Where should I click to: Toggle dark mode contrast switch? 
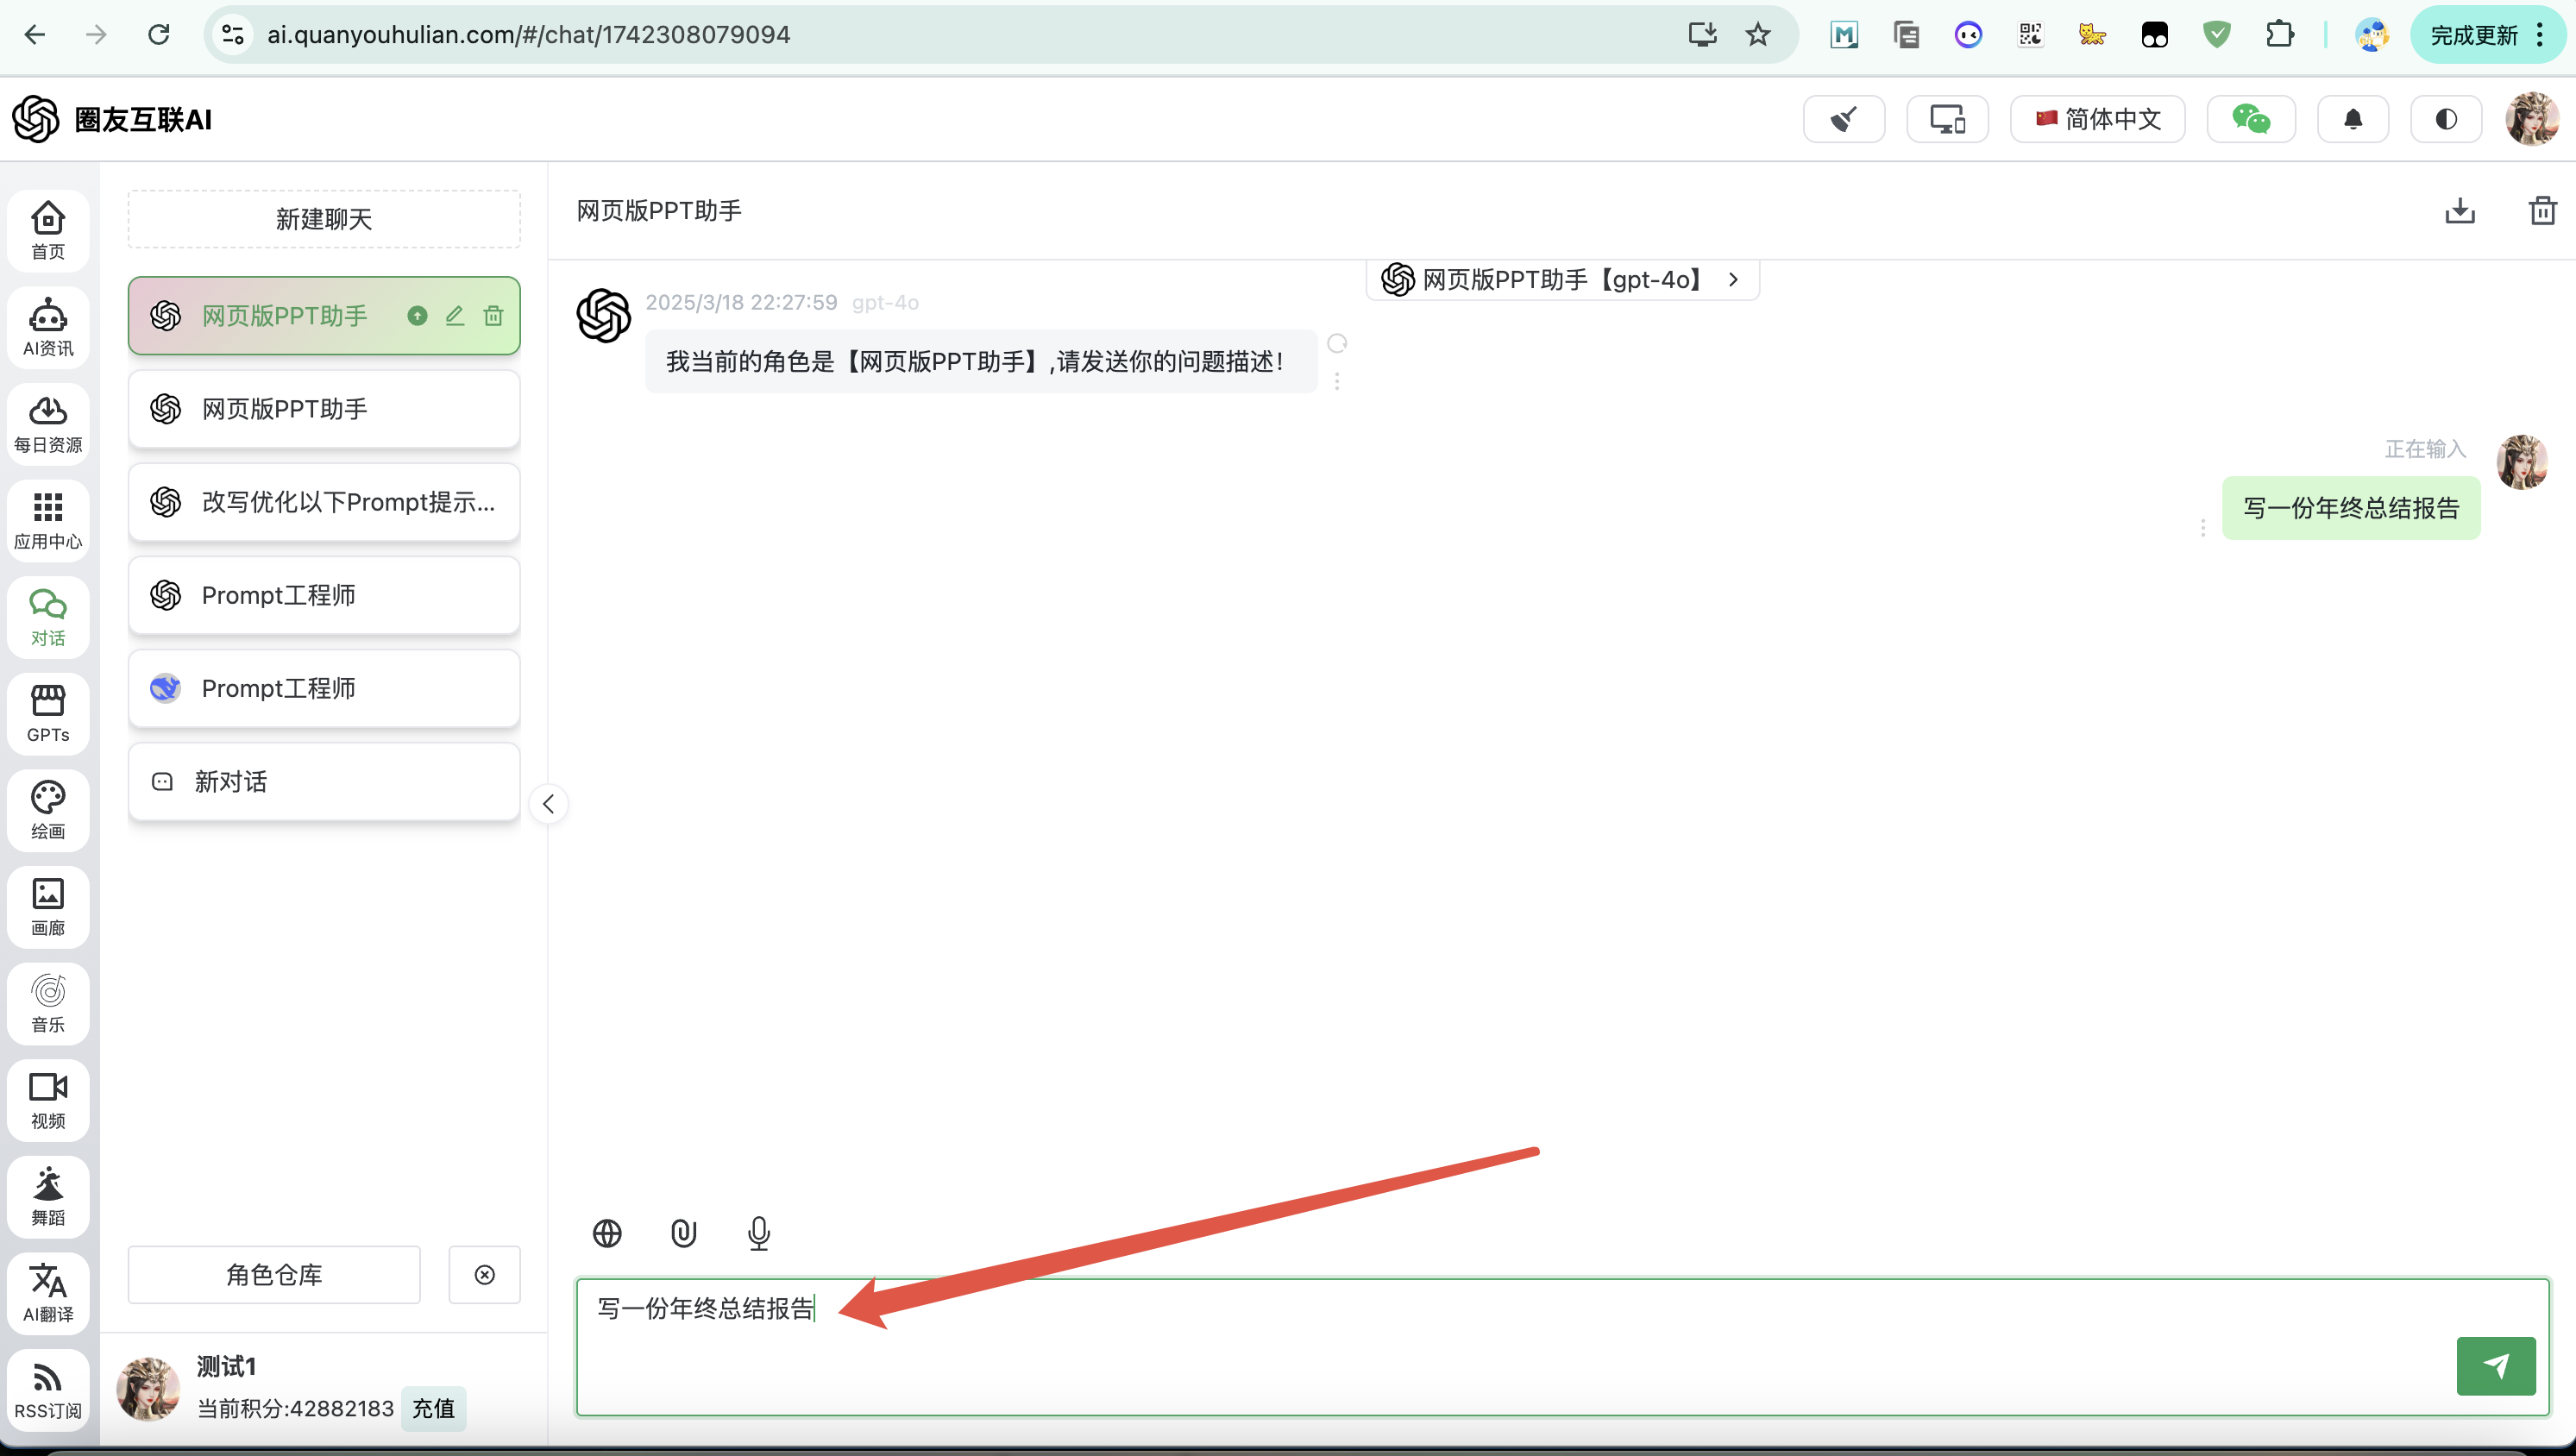click(x=2445, y=120)
